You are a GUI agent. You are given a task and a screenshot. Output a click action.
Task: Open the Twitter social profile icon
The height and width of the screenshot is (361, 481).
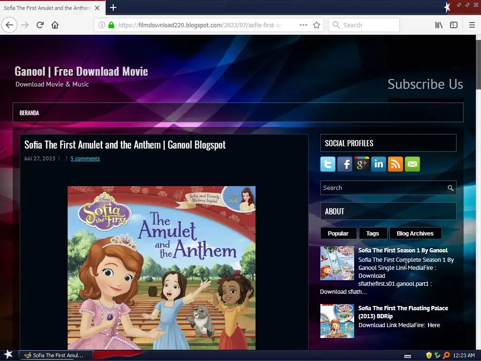tap(327, 164)
